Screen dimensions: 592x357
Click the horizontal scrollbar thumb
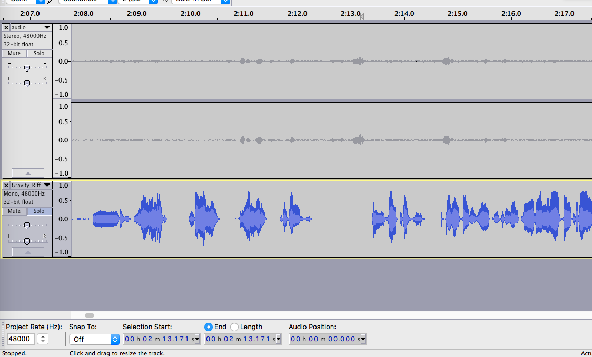pos(90,315)
